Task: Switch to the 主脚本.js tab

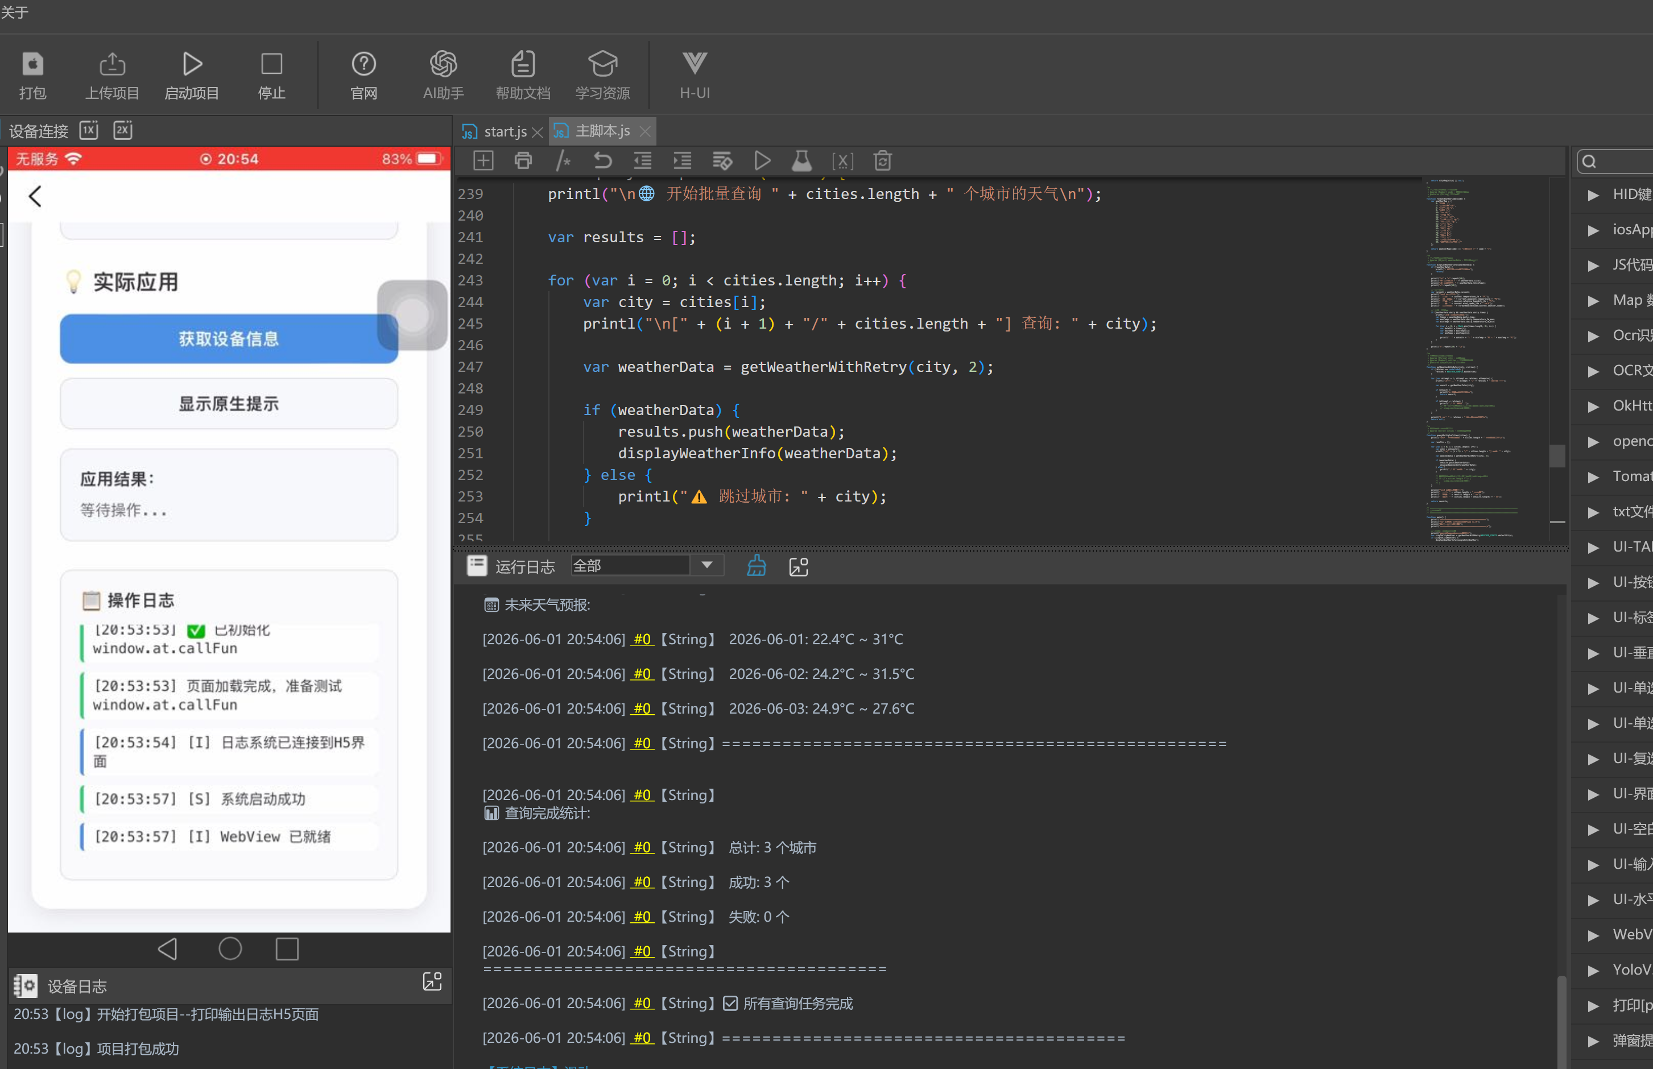Action: [602, 131]
